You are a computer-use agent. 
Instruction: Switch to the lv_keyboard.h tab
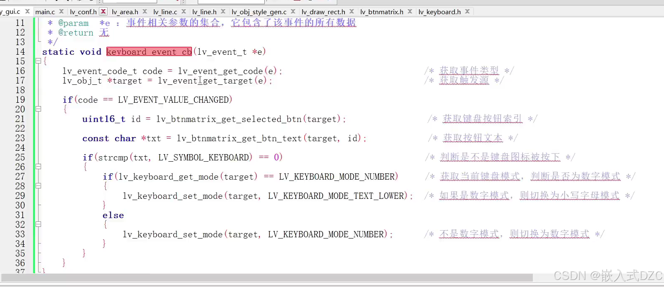pyautogui.click(x=439, y=12)
